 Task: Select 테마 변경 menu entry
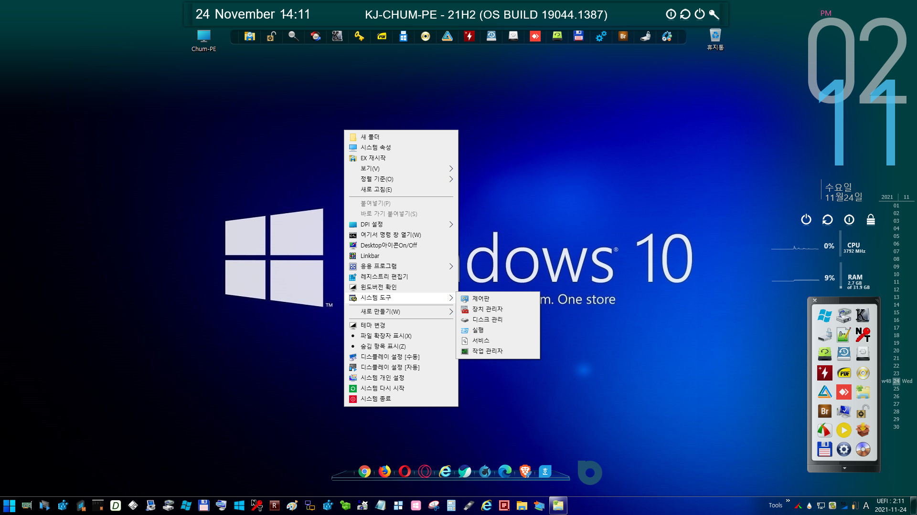[401, 325]
